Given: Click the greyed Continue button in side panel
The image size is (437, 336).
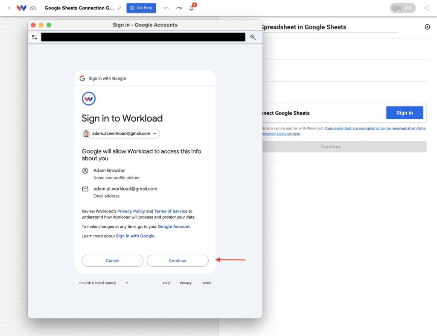Looking at the screenshot, I should click(x=344, y=147).
